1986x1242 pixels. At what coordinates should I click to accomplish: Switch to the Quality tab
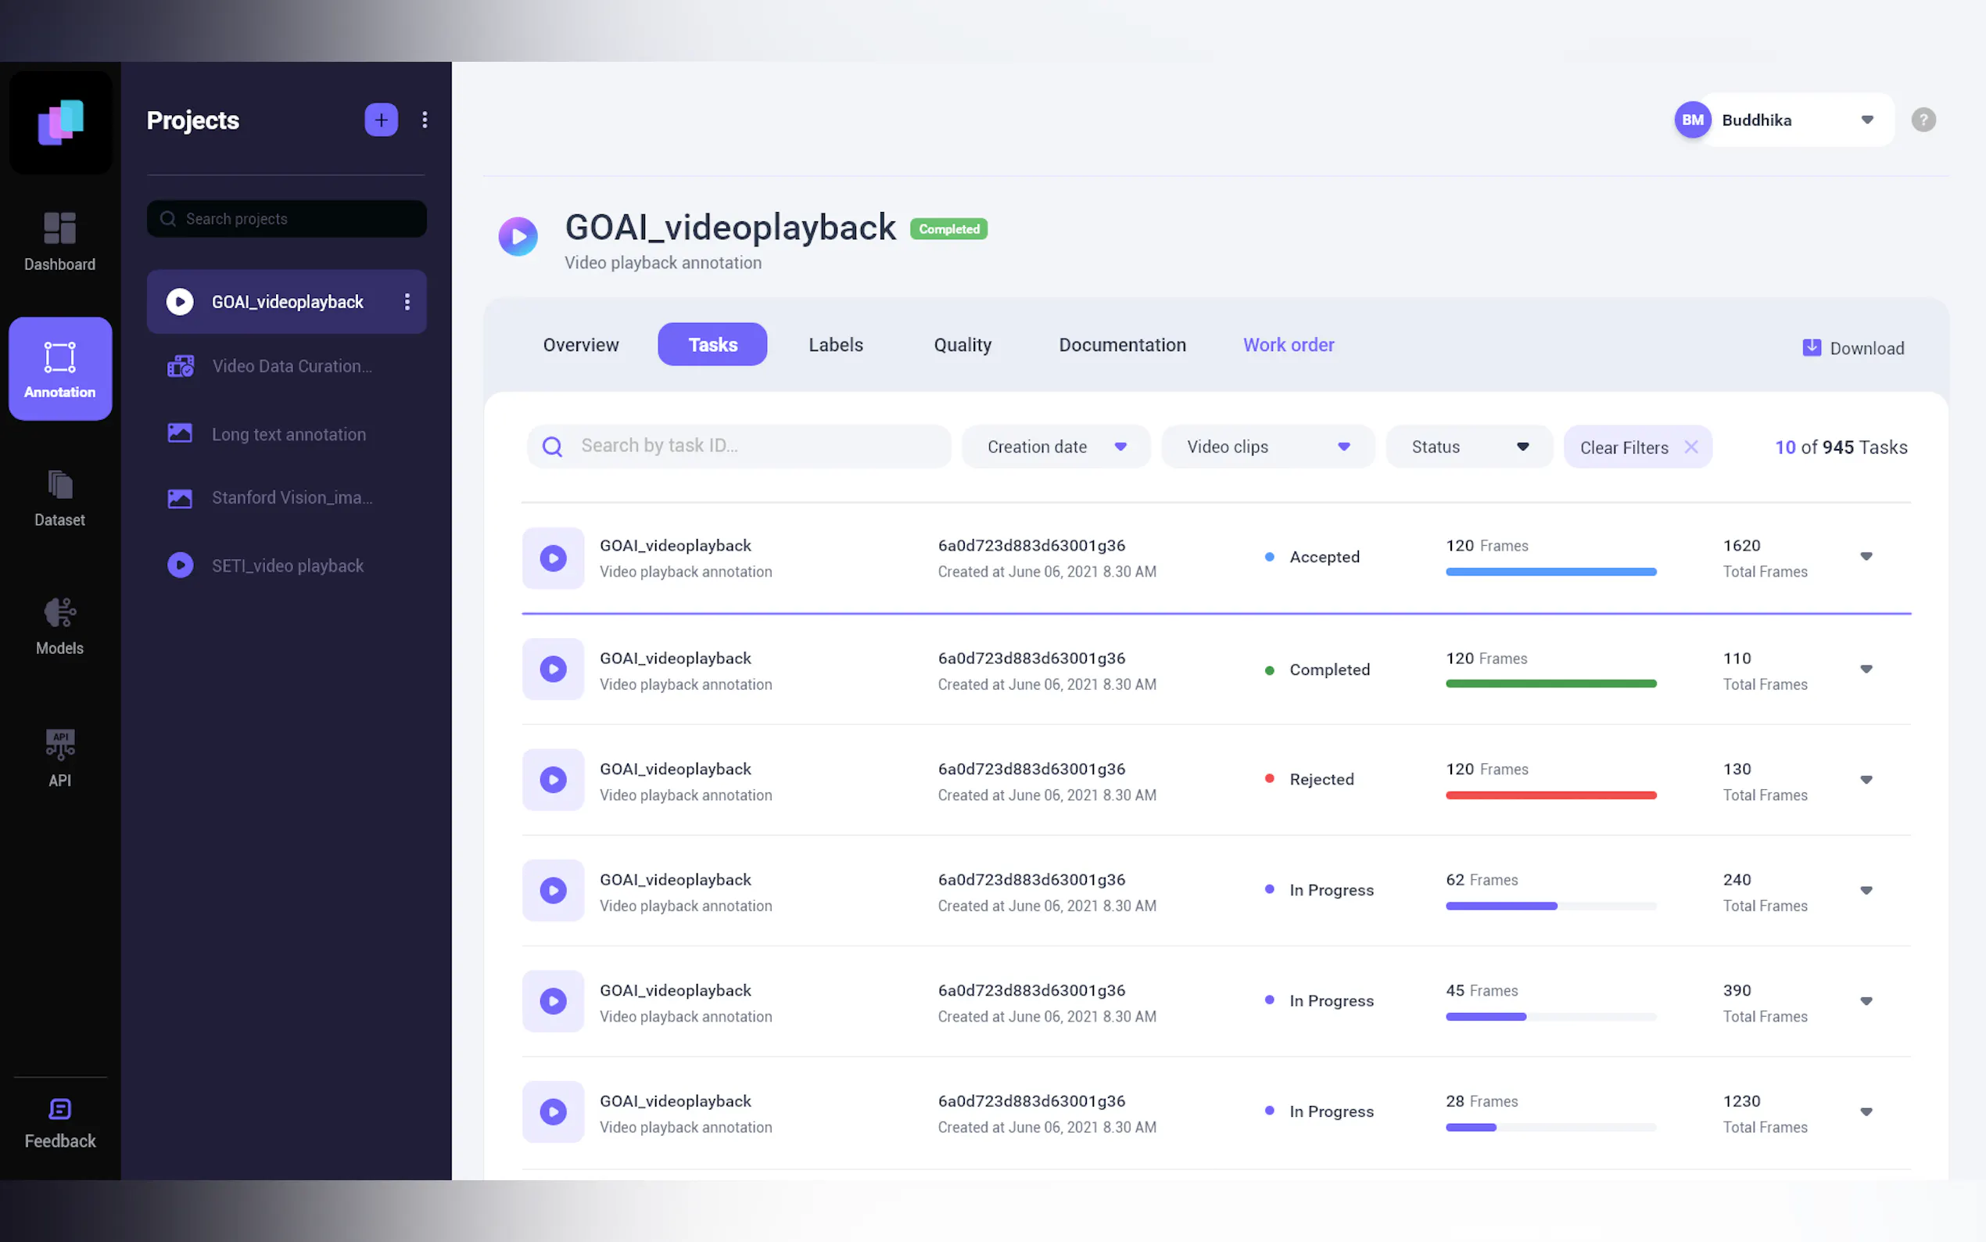962,345
